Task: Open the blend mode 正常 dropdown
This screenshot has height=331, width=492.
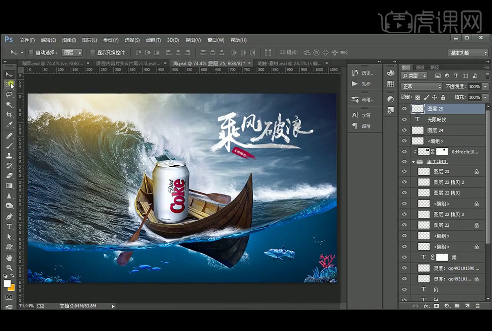Action: (421, 86)
